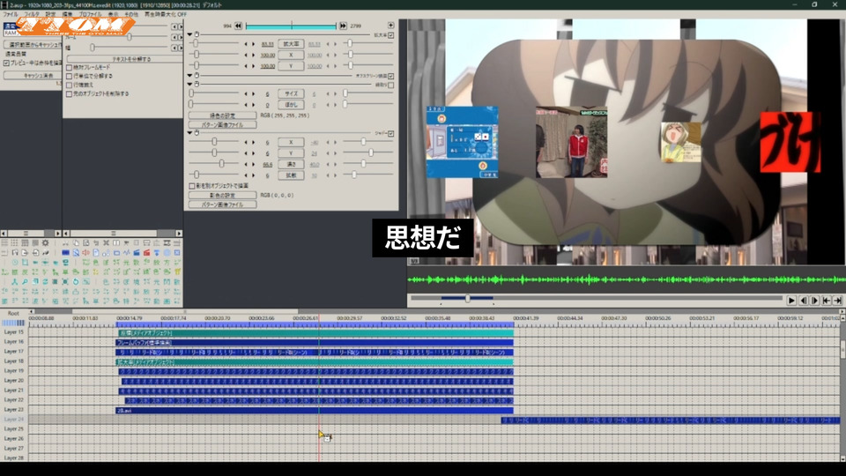Check 行単位で分解する option
This screenshot has width=846, height=476.
pos(69,76)
